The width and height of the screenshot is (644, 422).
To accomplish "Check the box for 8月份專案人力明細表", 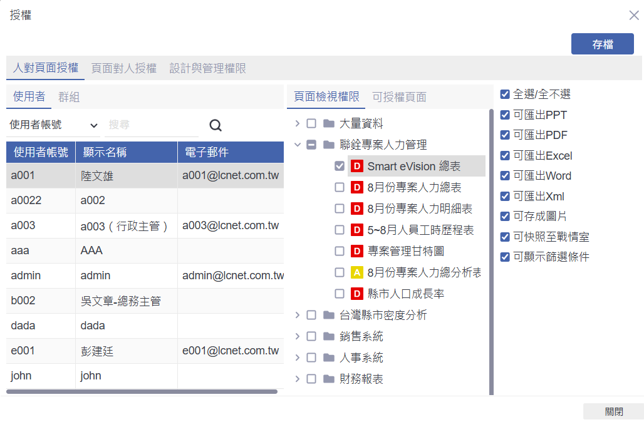I will pyautogui.click(x=340, y=208).
